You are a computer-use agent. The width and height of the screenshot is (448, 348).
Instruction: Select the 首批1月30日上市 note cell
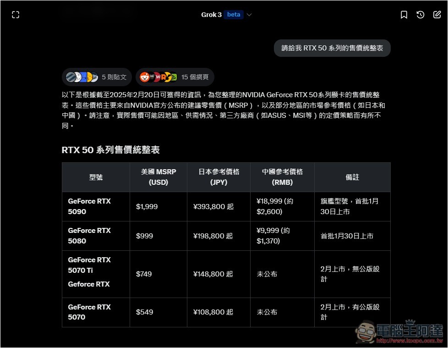pyautogui.click(x=352, y=236)
